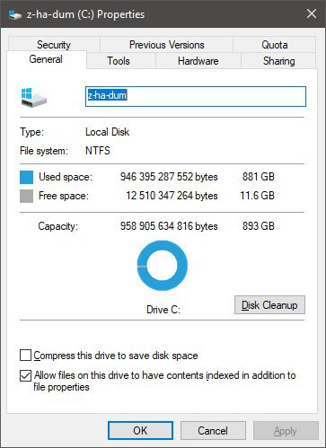Click the gray Free space color square

(26, 197)
